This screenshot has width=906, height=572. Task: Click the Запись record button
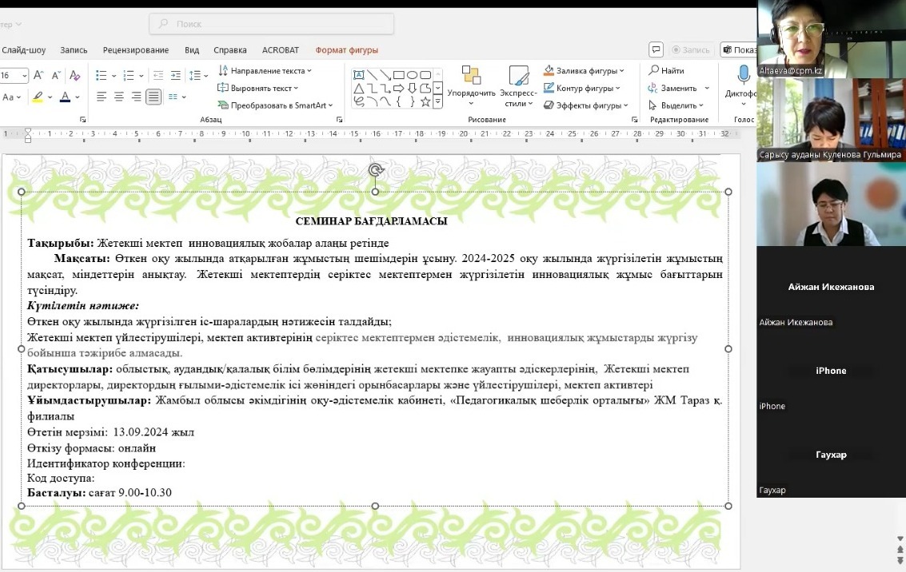point(690,50)
